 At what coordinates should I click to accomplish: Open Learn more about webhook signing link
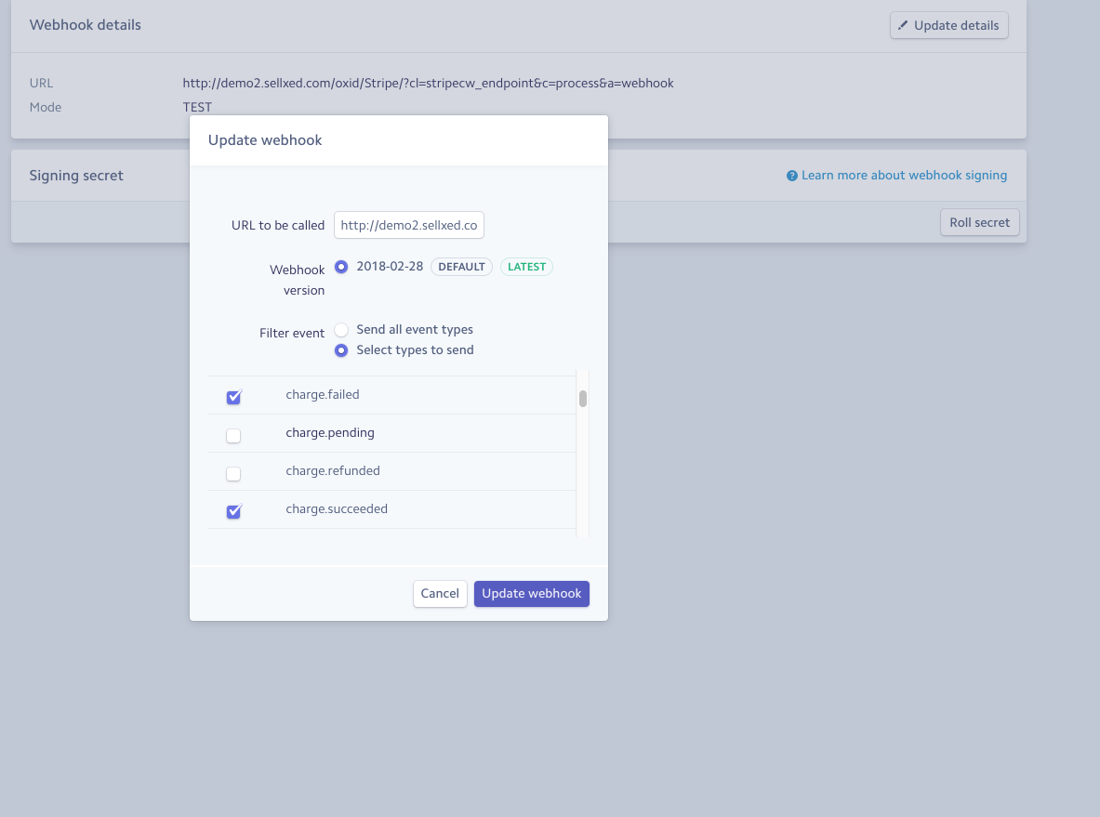905,176
